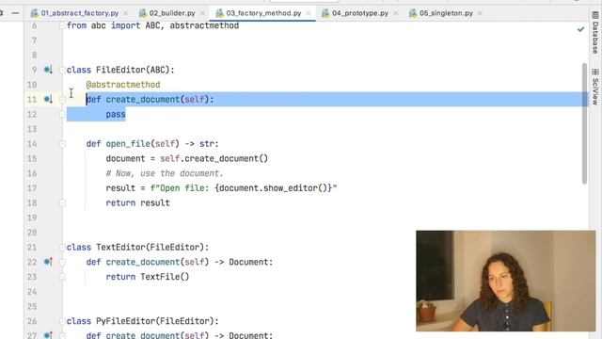This screenshot has height=339, width=602.
Task: Click the overriding-method gutter icon on line 22
Action: pyautogui.click(x=48, y=262)
